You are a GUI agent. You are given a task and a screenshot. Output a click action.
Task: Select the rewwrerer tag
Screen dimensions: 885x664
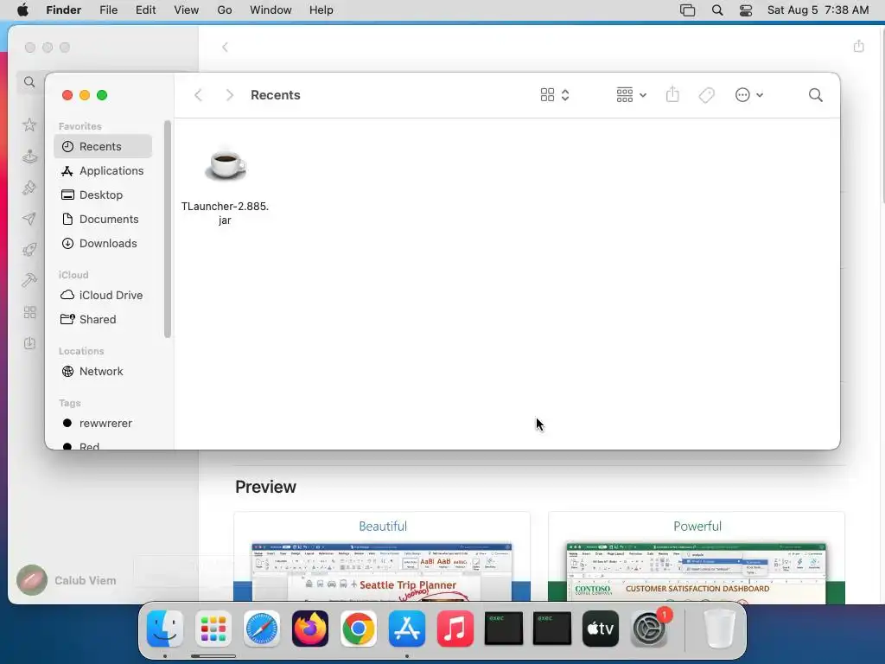coord(103,424)
